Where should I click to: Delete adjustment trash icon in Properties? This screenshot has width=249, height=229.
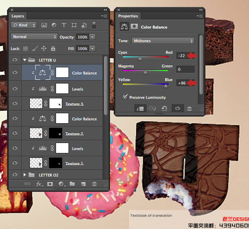189,108
